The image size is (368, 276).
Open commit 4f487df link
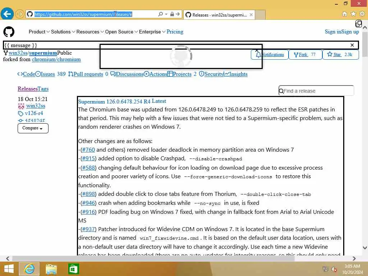click(x=35, y=120)
